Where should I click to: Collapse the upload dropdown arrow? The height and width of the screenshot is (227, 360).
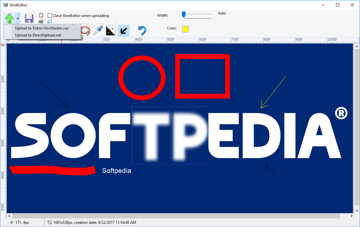(x=18, y=18)
